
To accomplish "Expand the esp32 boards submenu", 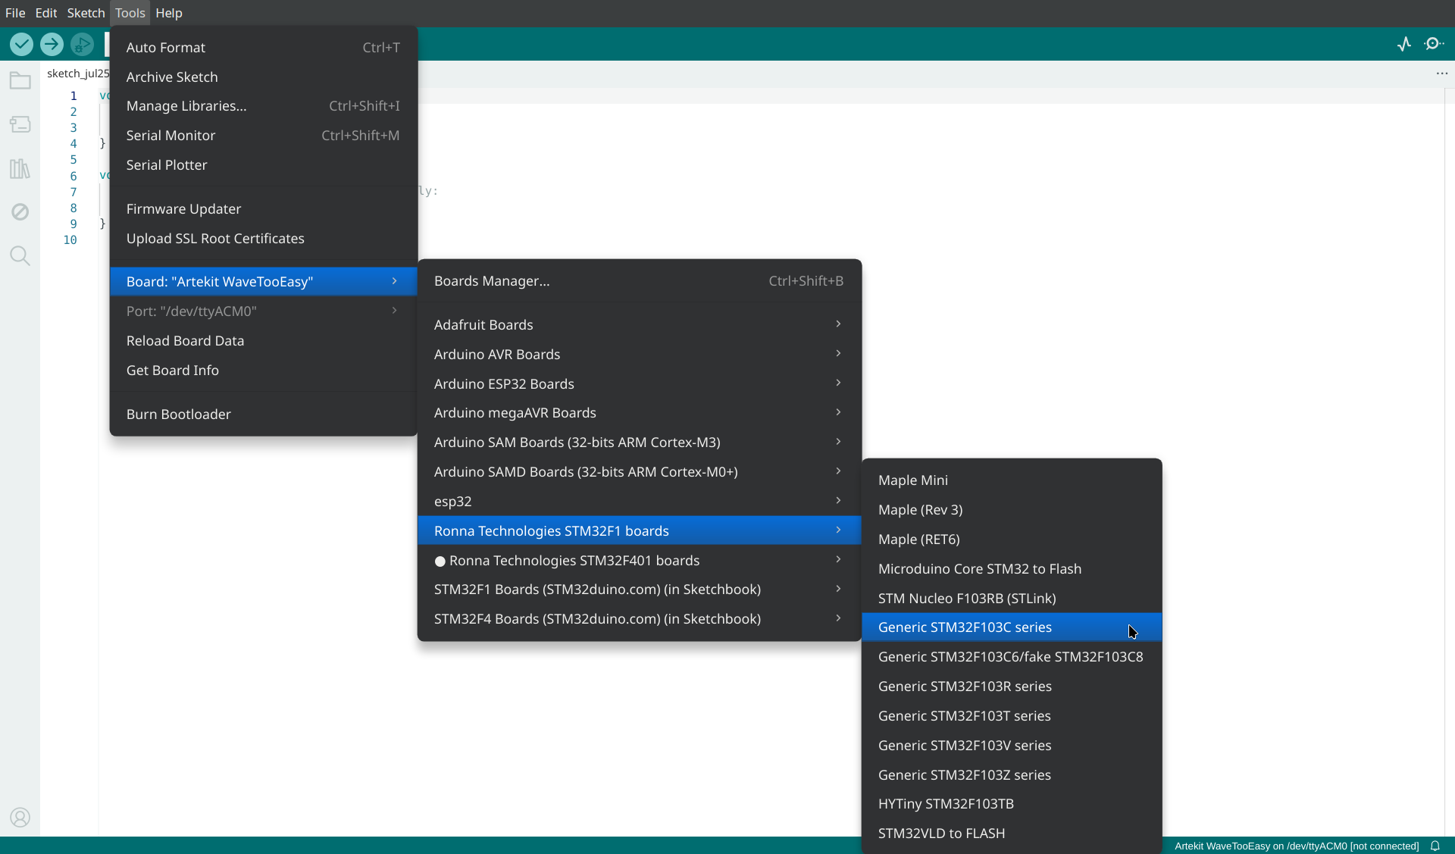I will tap(639, 501).
